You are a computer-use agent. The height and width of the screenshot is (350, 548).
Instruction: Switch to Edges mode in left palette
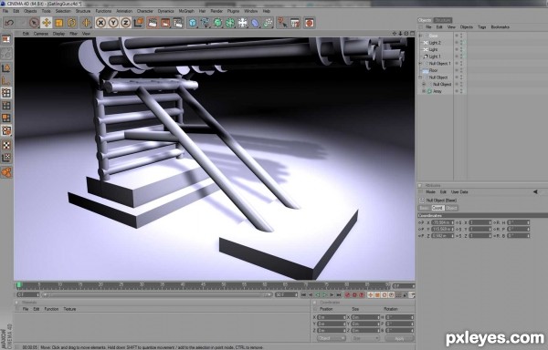6,106
